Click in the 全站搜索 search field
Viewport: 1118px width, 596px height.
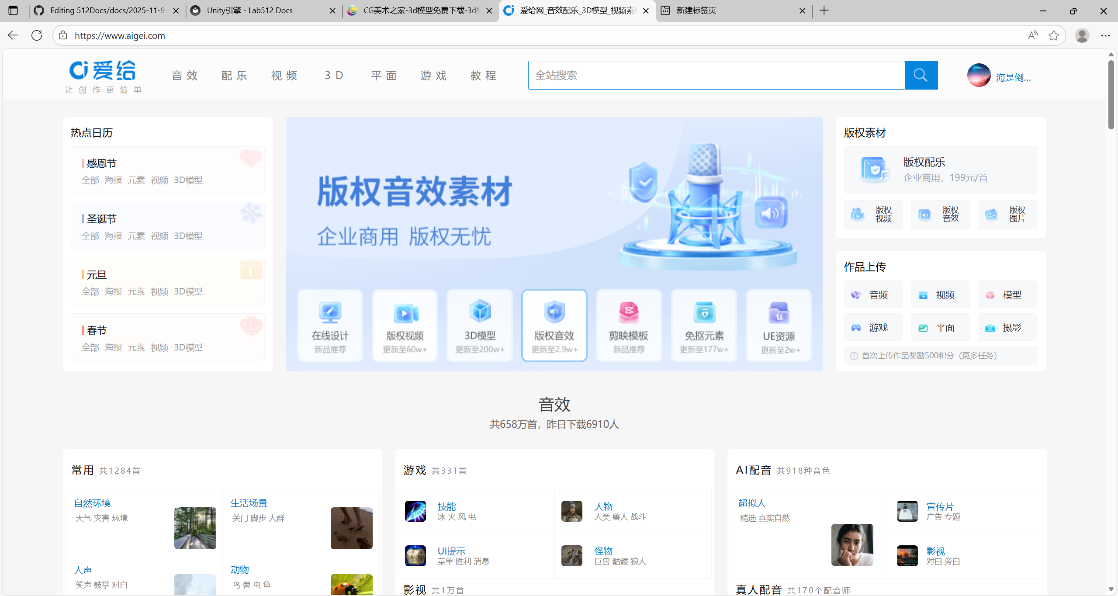[x=716, y=75]
